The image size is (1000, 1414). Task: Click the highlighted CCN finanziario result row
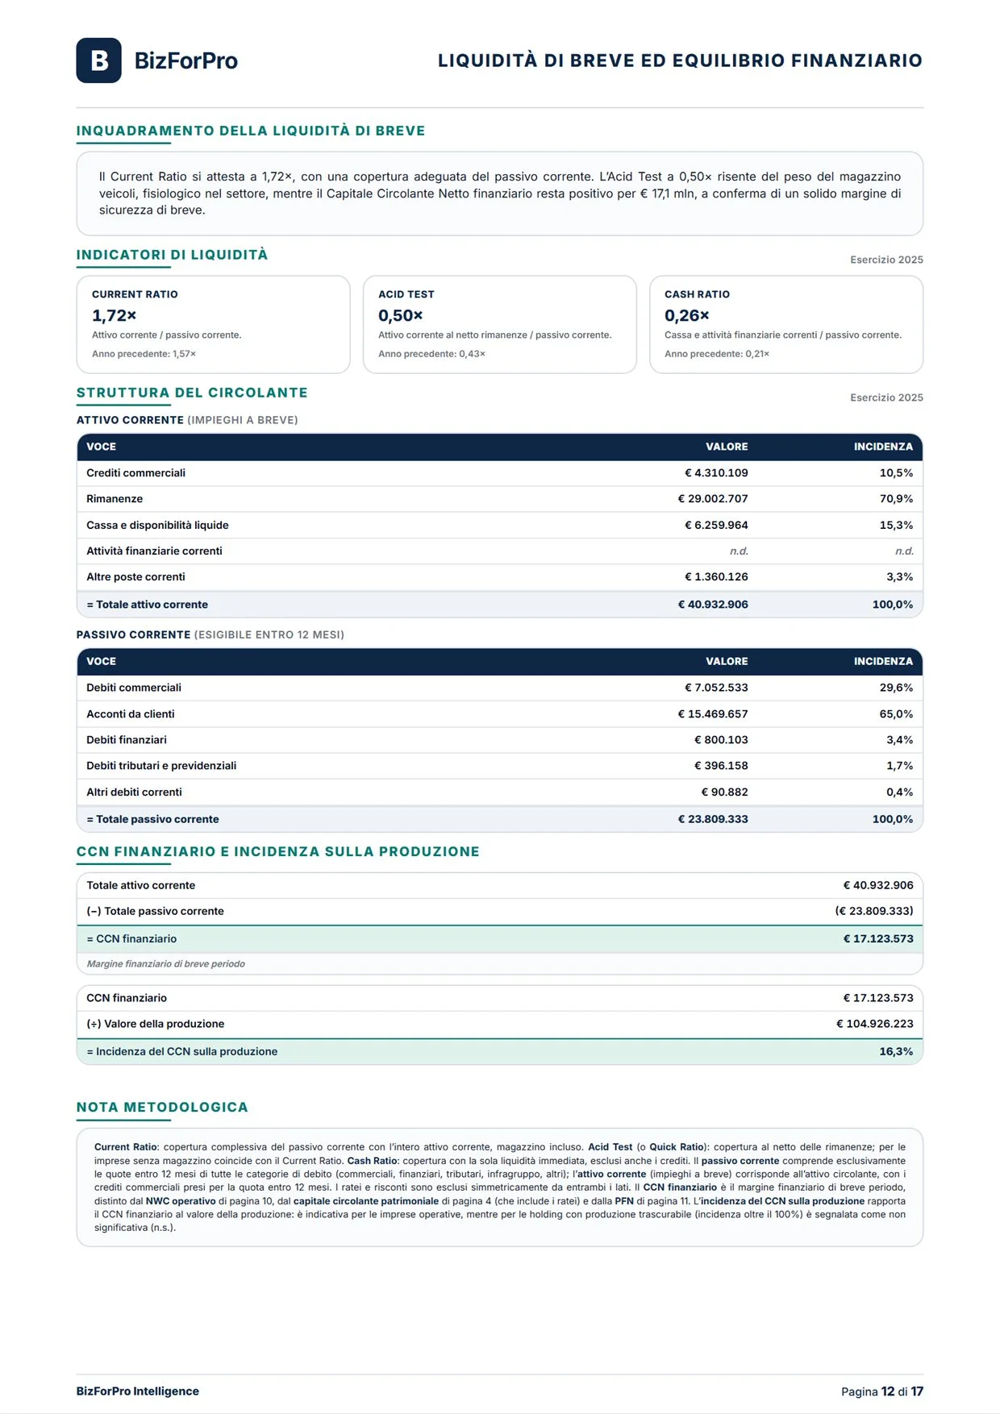499,939
